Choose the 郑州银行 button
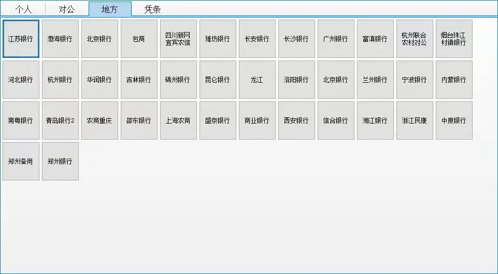Image resolution: width=498 pixels, height=274 pixels. coord(60,161)
